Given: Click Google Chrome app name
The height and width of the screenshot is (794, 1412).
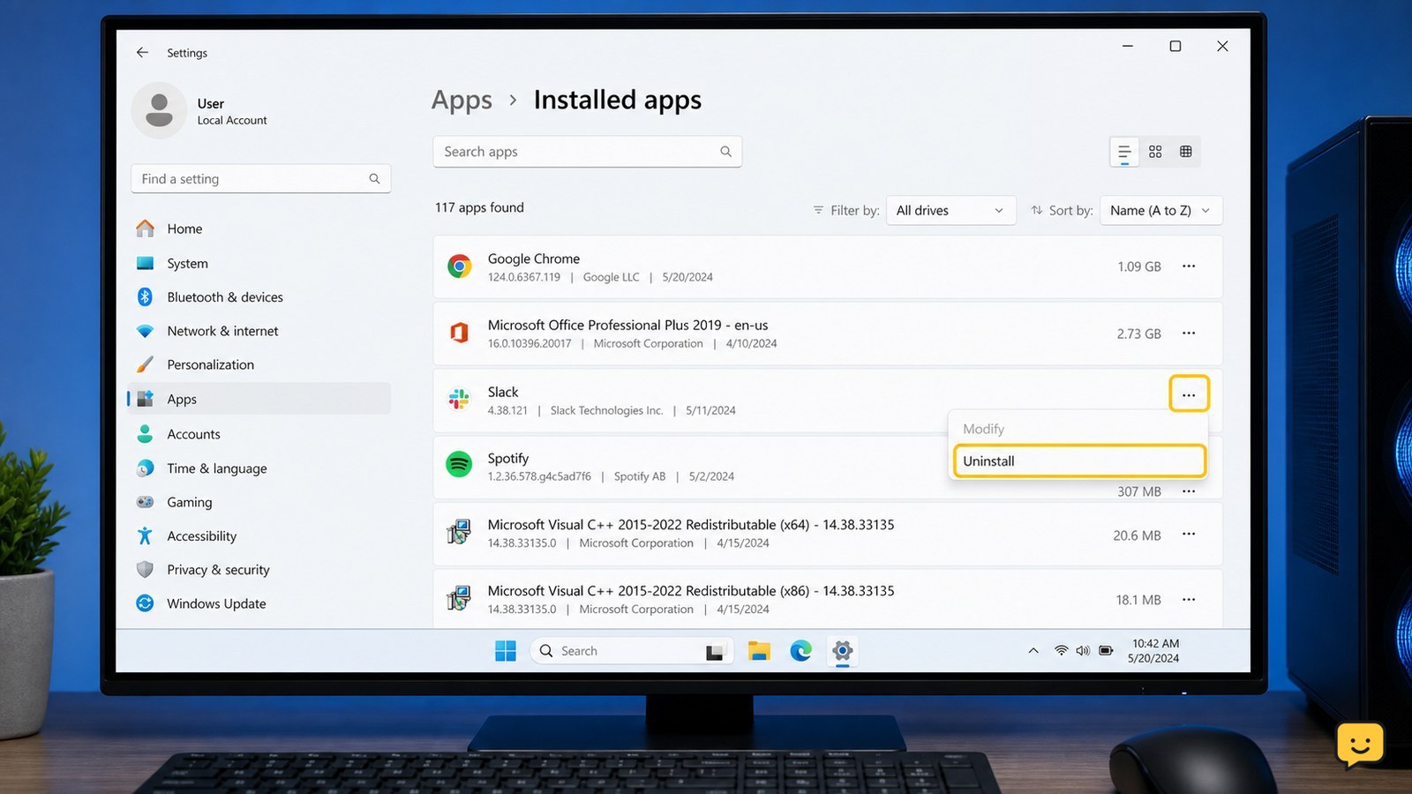Looking at the screenshot, I should pos(534,258).
